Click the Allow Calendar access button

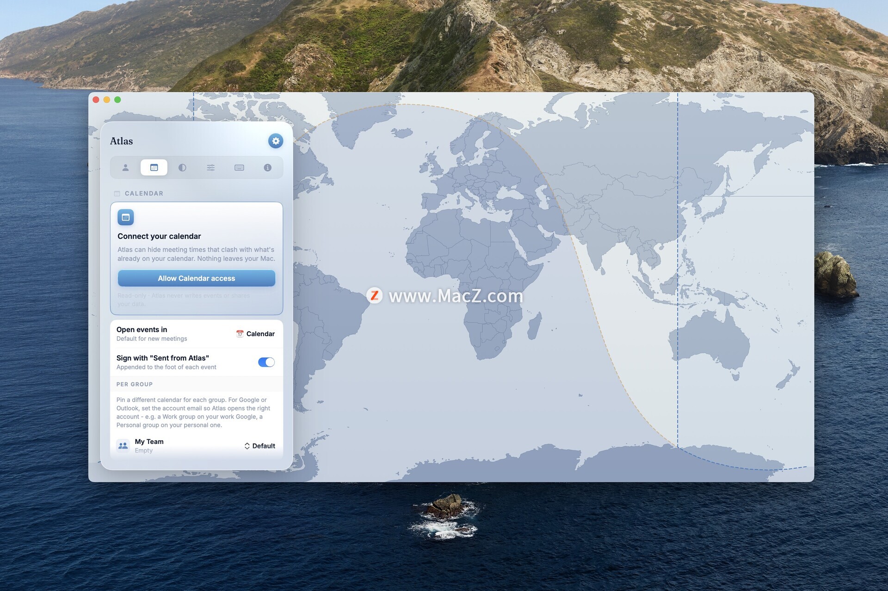[197, 278]
